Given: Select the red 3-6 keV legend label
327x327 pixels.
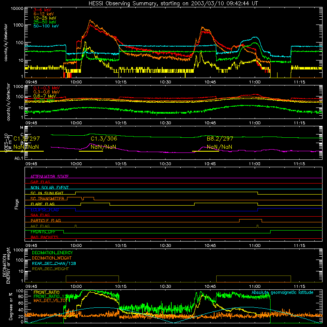Looking at the screenshot, I should [x=43, y=10].
